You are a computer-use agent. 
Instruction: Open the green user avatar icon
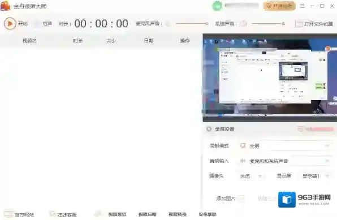point(217,6)
